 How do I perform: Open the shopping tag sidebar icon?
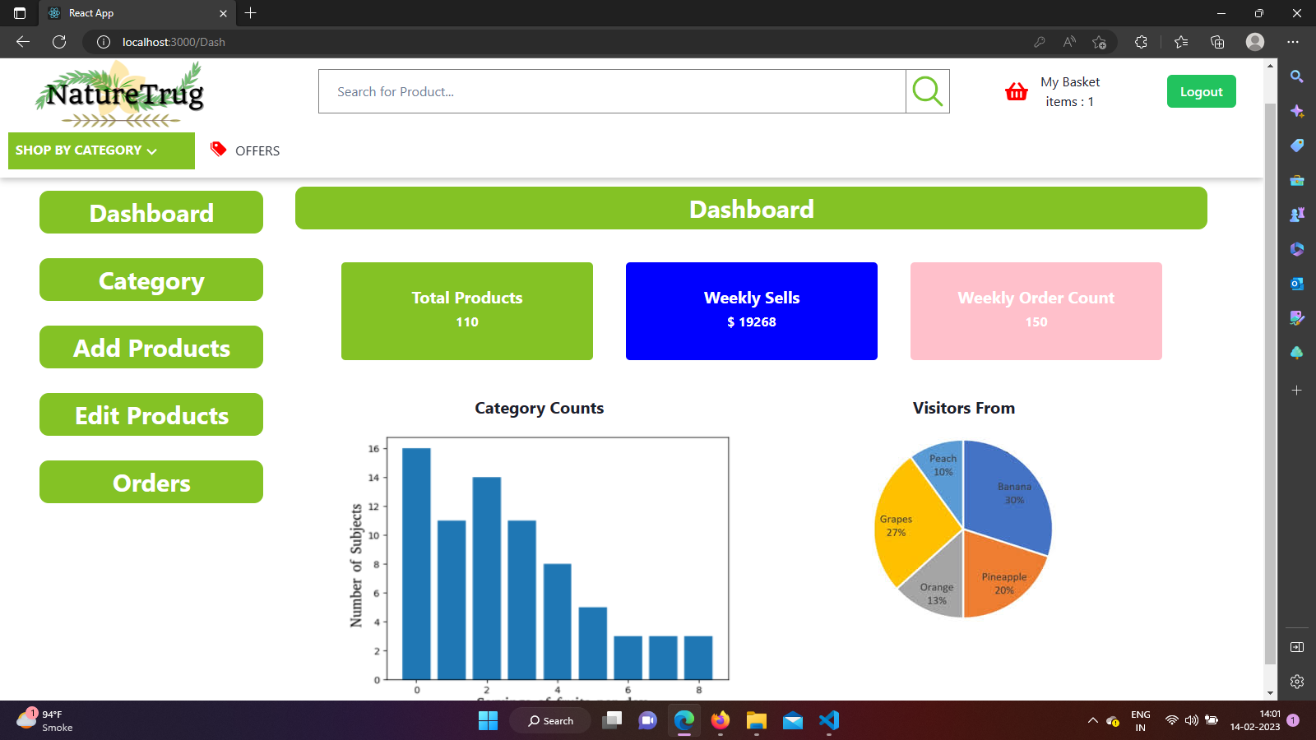pyautogui.click(x=1297, y=146)
